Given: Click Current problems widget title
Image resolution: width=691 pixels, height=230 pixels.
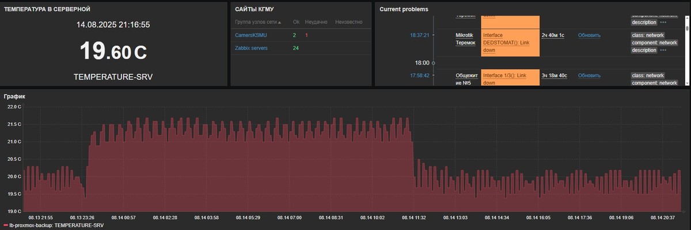Looking at the screenshot, I should (404, 9).
